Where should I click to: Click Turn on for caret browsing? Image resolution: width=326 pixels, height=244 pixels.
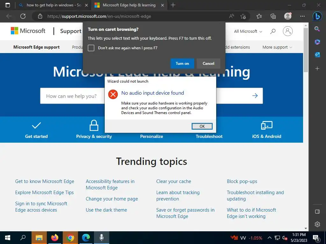[182, 64]
